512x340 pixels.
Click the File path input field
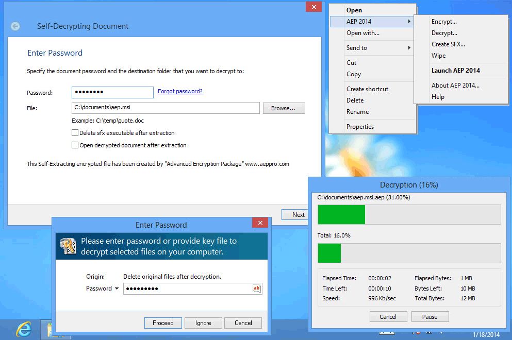pos(166,108)
